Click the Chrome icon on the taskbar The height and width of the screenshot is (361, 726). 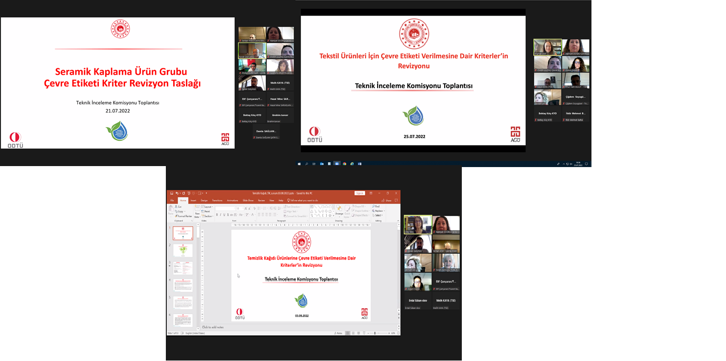(344, 164)
